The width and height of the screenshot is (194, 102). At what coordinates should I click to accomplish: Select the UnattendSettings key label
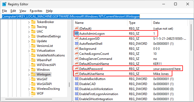coord(49,36)
